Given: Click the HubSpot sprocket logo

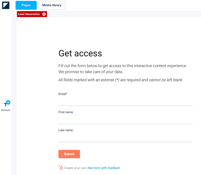Looking at the screenshot, I should 60,168.
